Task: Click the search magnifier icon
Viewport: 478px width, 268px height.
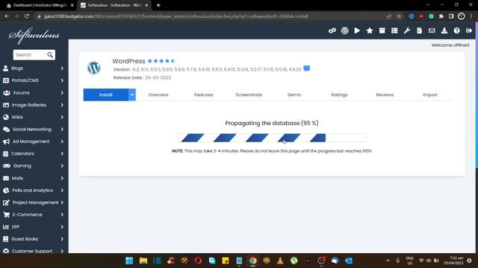Action: point(50,54)
